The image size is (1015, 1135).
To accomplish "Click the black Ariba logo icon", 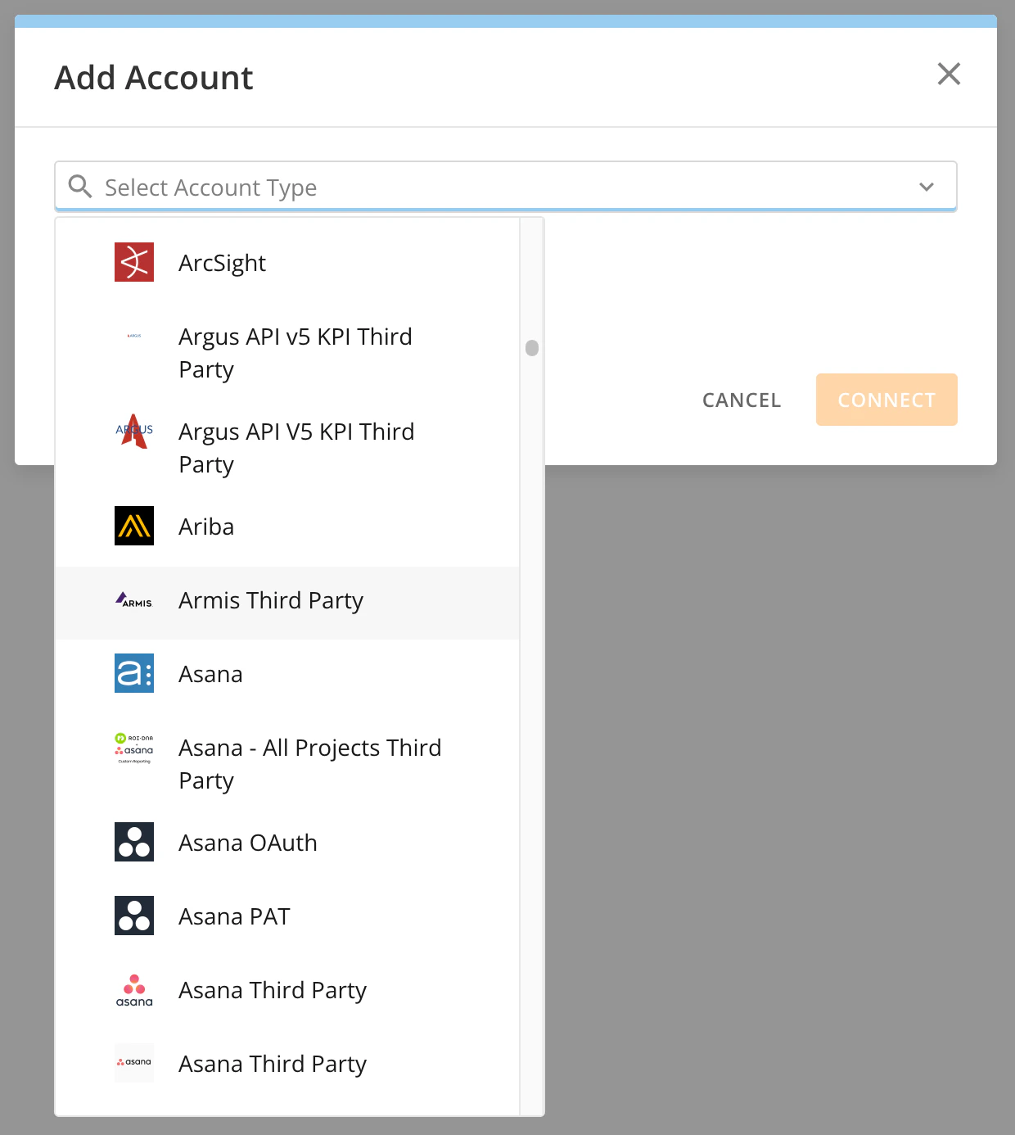I will (x=134, y=526).
